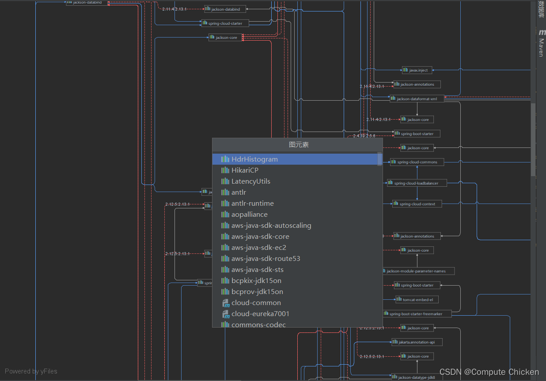Viewport: 546px width, 381px height.
Task: Click the HikariCP library icon
Action: pyautogui.click(x=225, y=170)
